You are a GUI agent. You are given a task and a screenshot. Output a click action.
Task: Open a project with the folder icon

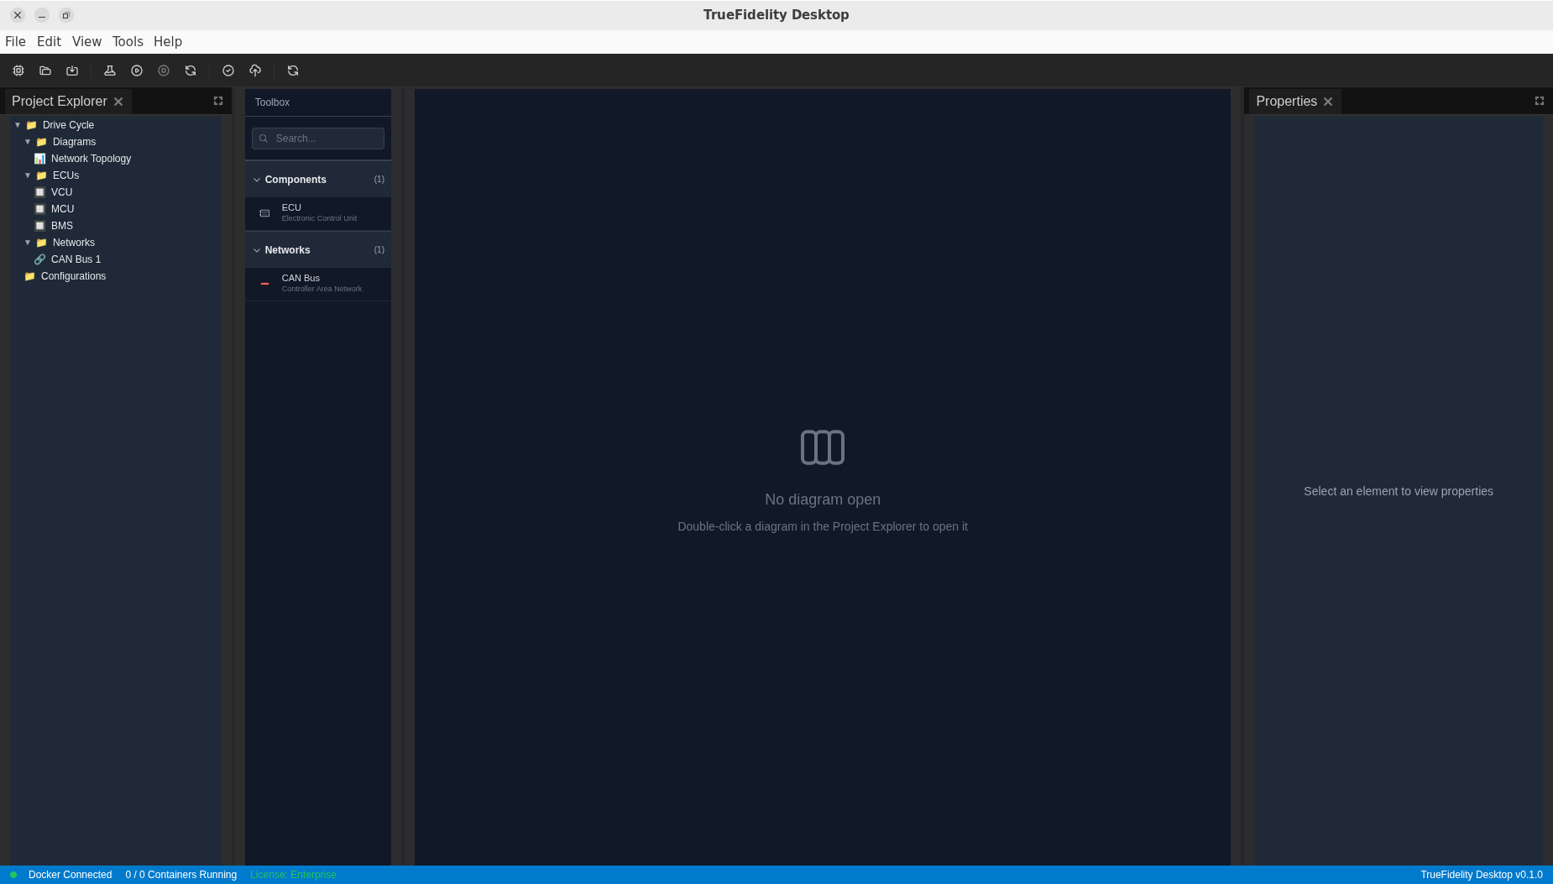[x=45, y=71]
